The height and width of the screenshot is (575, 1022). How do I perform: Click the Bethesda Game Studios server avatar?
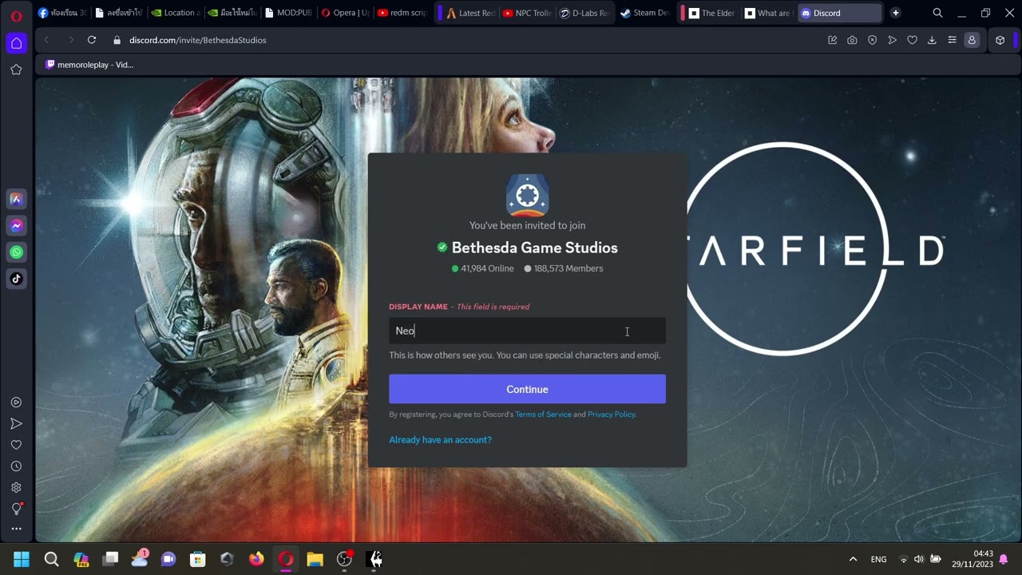(527, 196)
